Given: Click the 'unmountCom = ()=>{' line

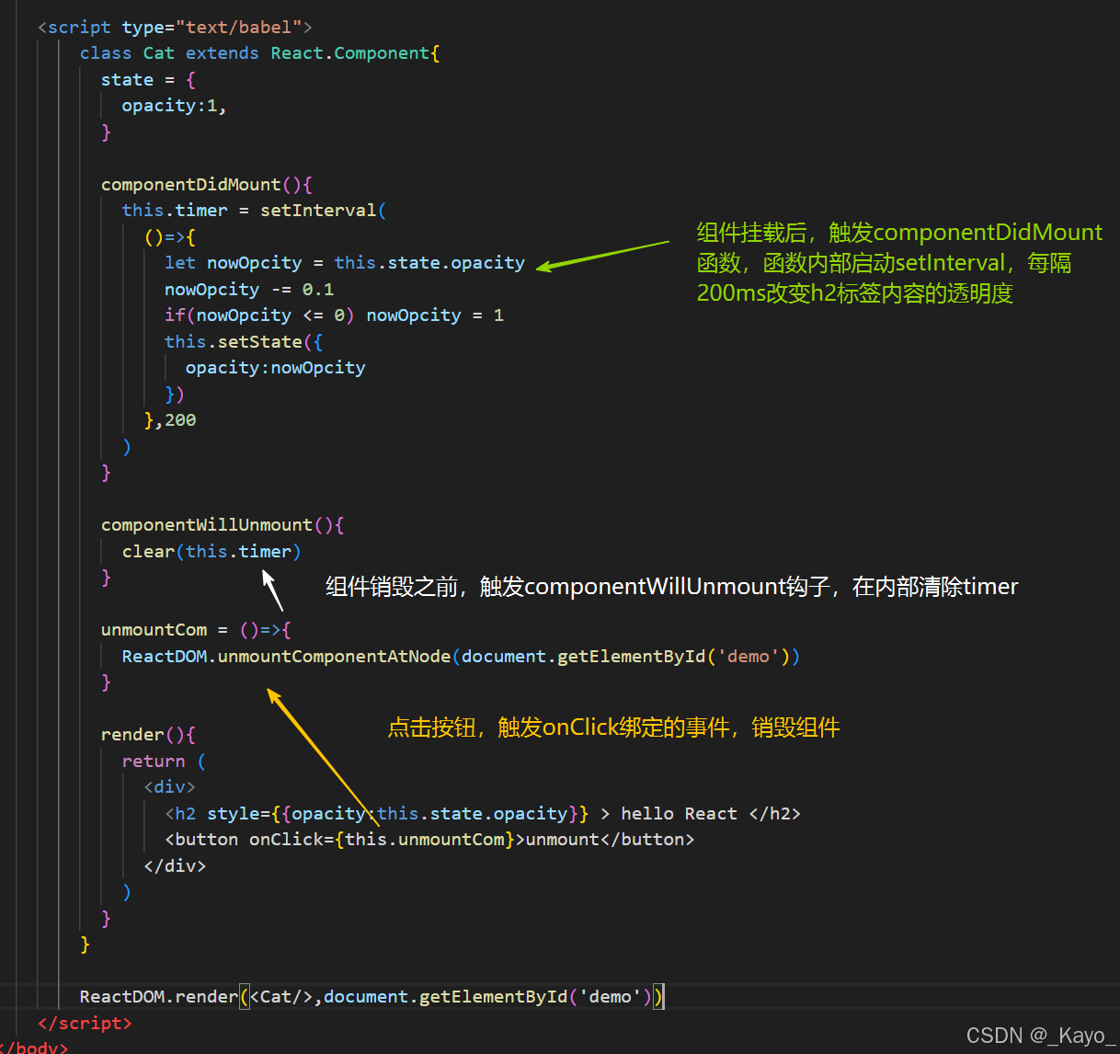Looking at the screenshot, I should point(196,630).
